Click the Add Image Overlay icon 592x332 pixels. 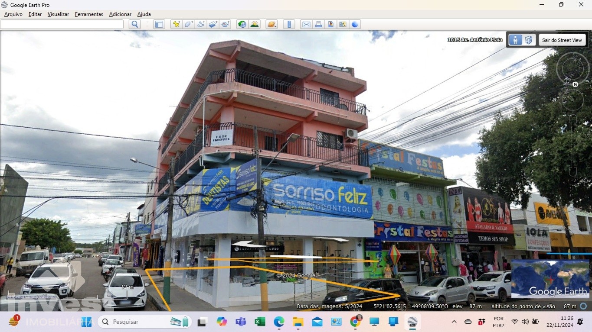click(213, 24)
